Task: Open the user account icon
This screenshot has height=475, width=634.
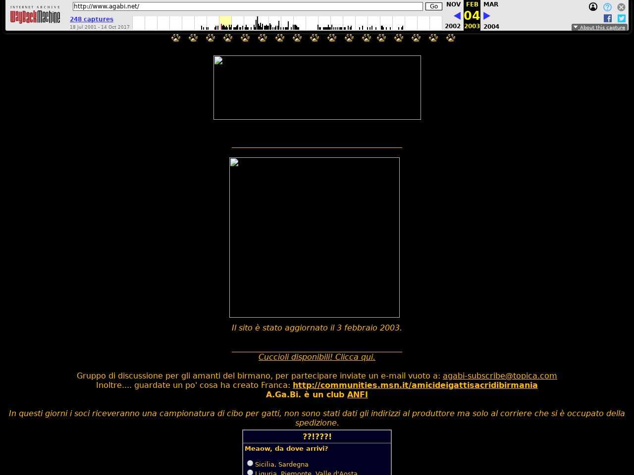Action: click(593, 7)
